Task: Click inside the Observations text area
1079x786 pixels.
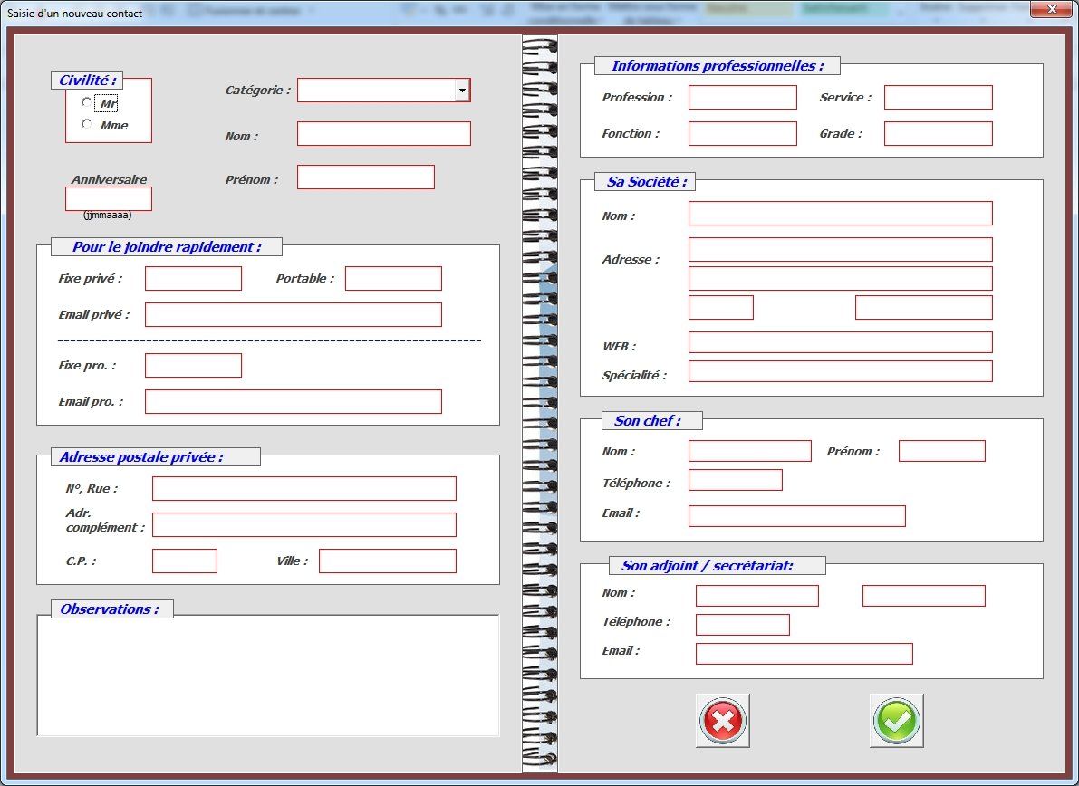Action: click(267, 676)
